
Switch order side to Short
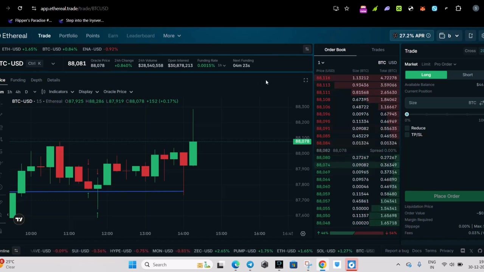click(x=467, y=75)
